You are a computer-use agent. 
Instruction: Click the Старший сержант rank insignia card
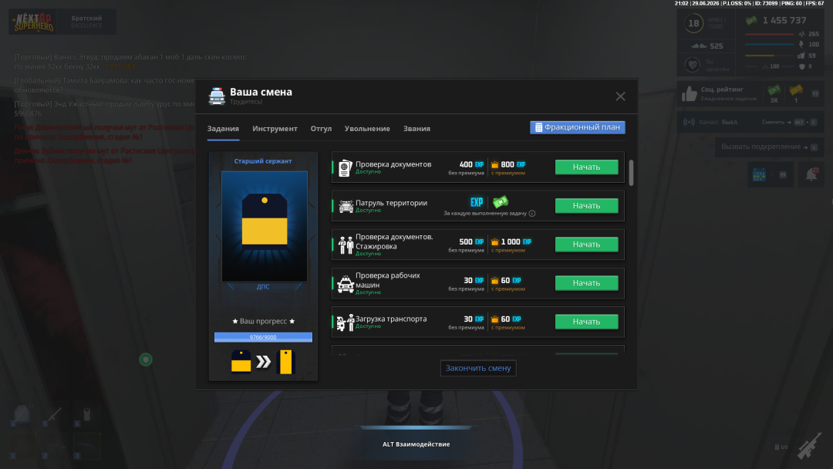point(264,226)
